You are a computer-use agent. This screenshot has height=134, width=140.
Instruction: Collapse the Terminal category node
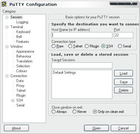tap(7, 27)
